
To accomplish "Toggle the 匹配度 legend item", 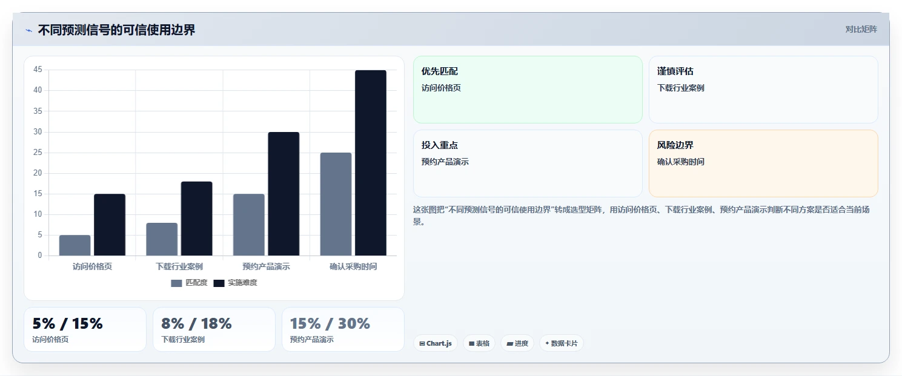I will 189,283.
